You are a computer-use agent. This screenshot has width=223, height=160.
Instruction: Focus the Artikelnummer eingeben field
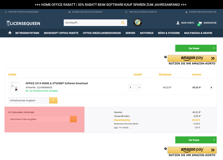[x=29, y=100]
